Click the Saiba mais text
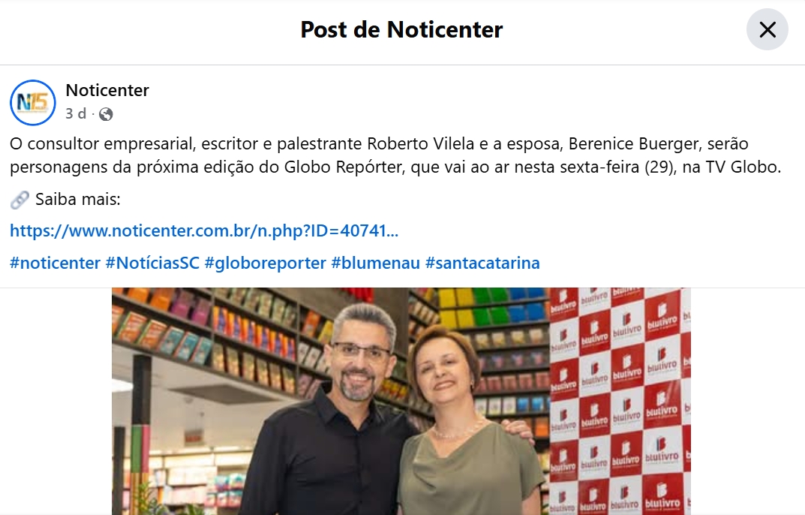Screen dimensions: 805x515 [x=77, y=200]
